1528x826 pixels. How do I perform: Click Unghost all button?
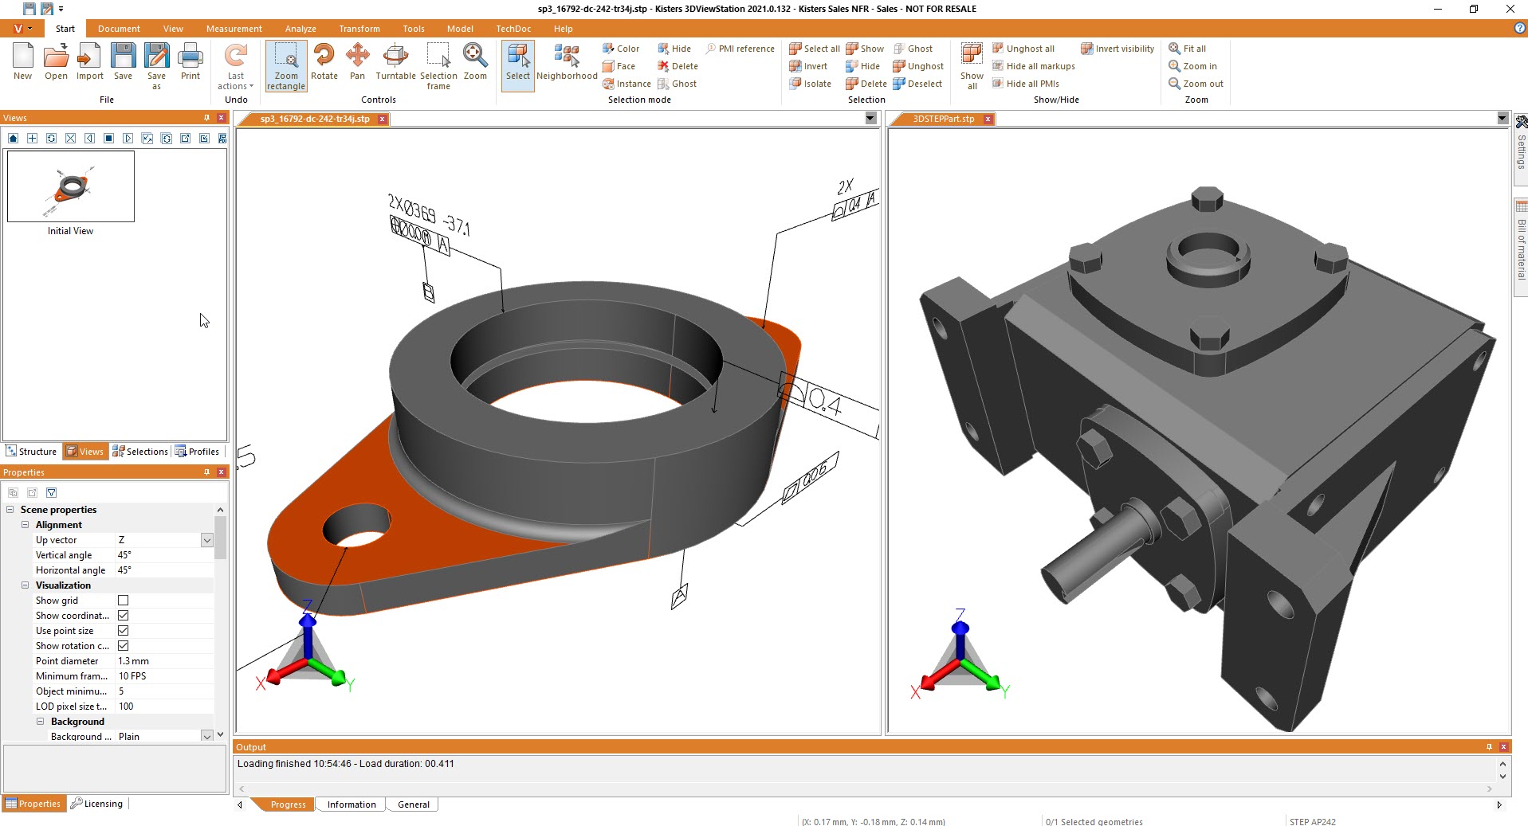tap(1023, 49)
